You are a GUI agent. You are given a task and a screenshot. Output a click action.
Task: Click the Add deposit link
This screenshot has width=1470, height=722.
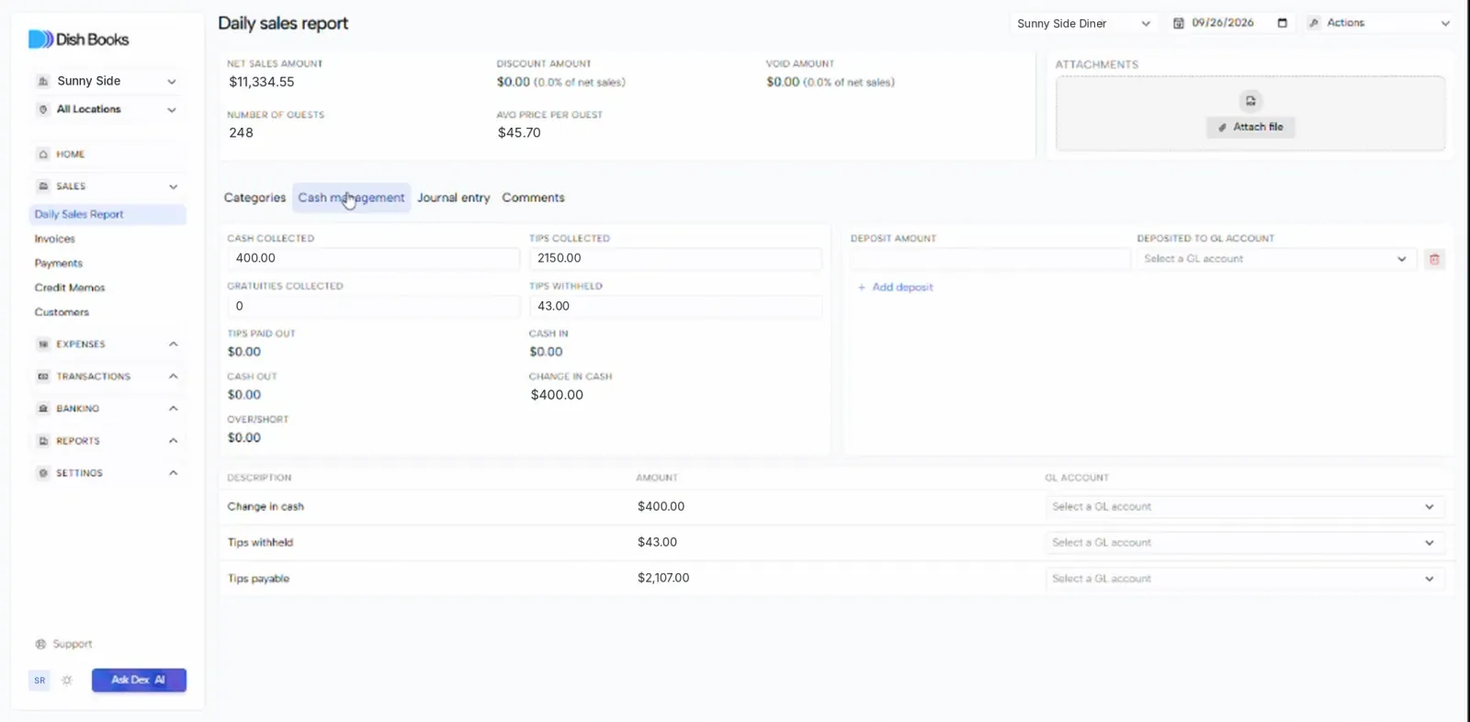coord(895,288)
